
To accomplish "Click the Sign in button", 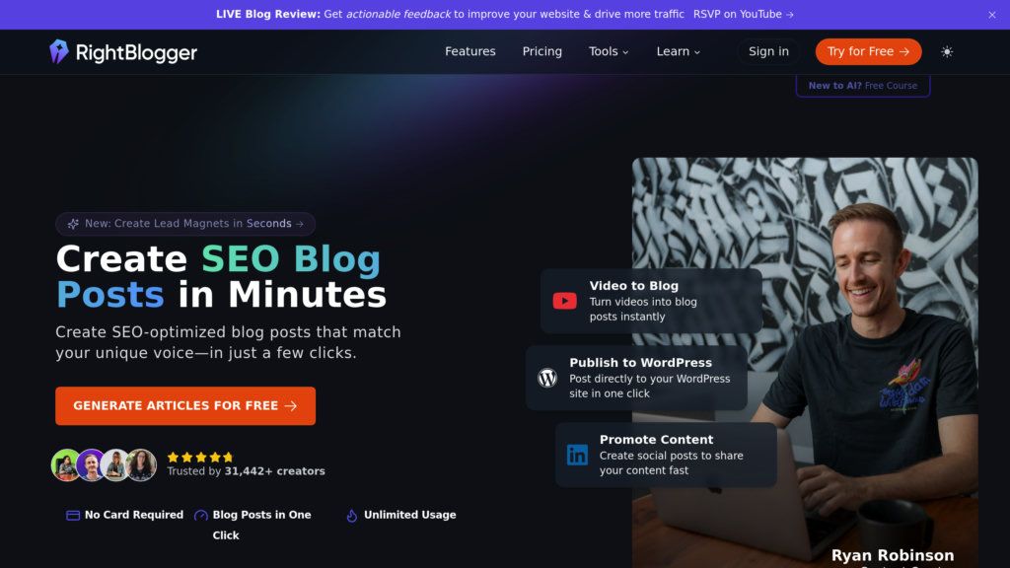I will 768,51.
